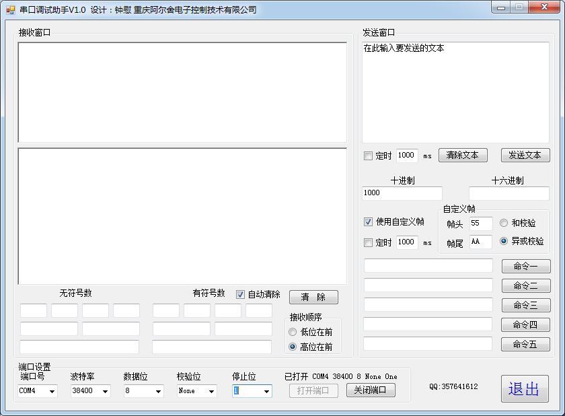
Task: Select the 低位在前 radio option
Action: coord(293,332)
